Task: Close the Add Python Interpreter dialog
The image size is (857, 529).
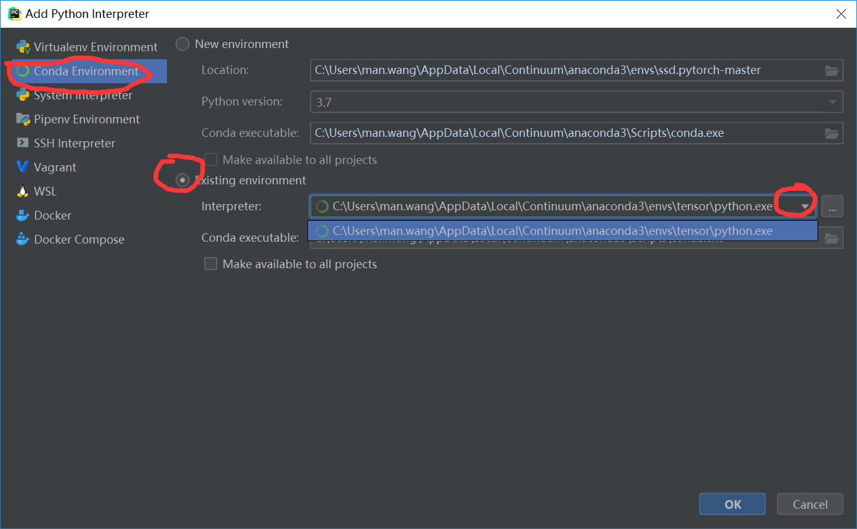Action: 840,13
